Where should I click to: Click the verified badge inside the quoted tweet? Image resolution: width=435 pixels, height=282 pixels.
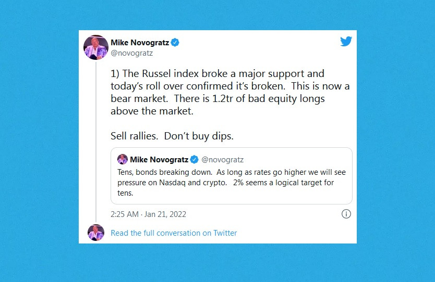pyautogui.click(x=194, y=159)
